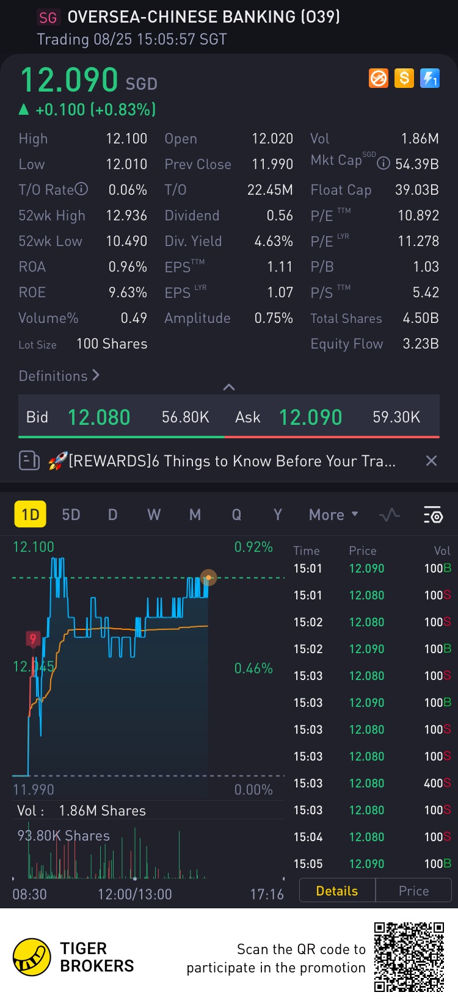Tap the 11.990 chart bottom price label
This screenshot has height=1006, width=458.
(34, 789)
